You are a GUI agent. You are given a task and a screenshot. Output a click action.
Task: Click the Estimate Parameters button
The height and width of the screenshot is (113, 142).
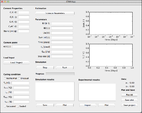[x=55, y=13]
